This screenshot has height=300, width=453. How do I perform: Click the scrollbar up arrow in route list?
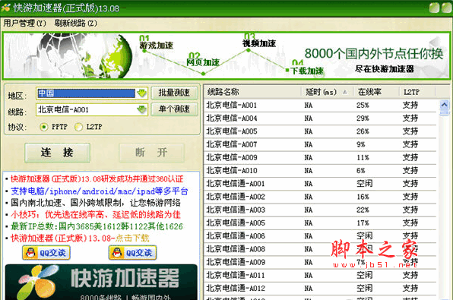(445, 105)
